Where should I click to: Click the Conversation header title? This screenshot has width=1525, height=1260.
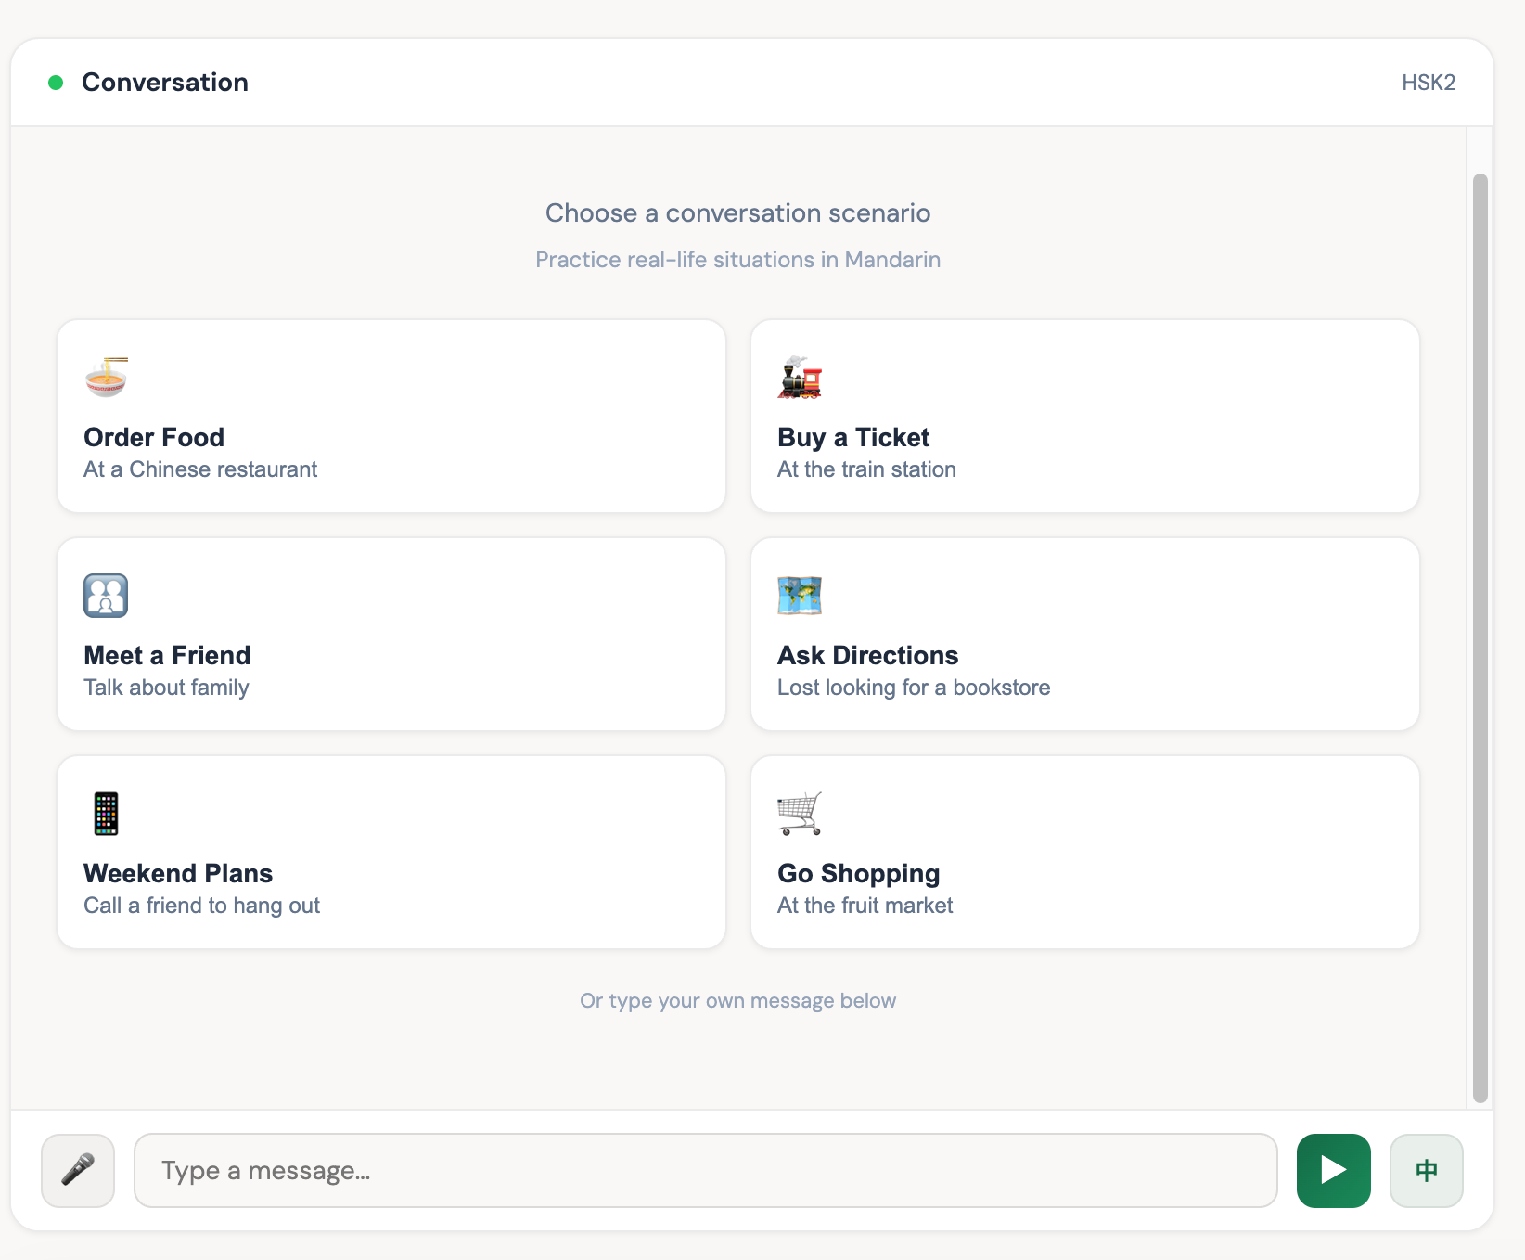pyautogui.click(x=165, y=83)
